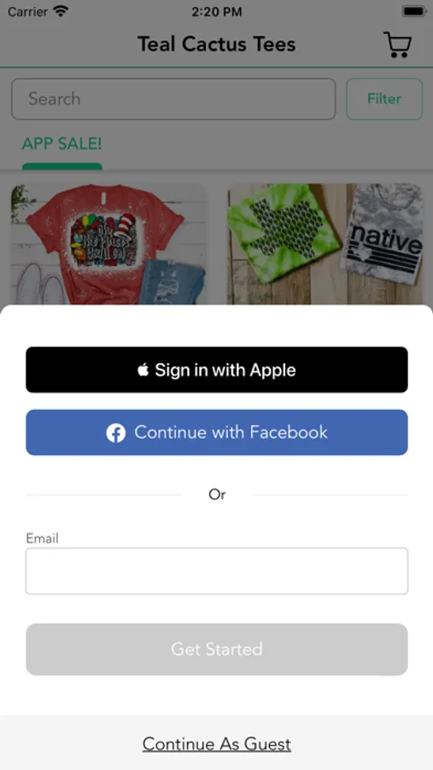Click the Email field label

coord(42,538)
